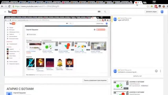Go to YouTube home via the logo
168x95 pixels.
click(12, 12)
